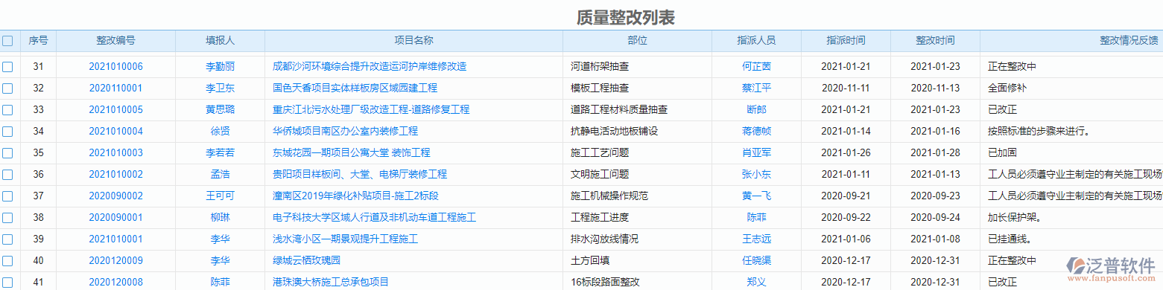Click reporter name 孟浩
Viewport: 1163px width, 290px height.
(x=220, y=175)
